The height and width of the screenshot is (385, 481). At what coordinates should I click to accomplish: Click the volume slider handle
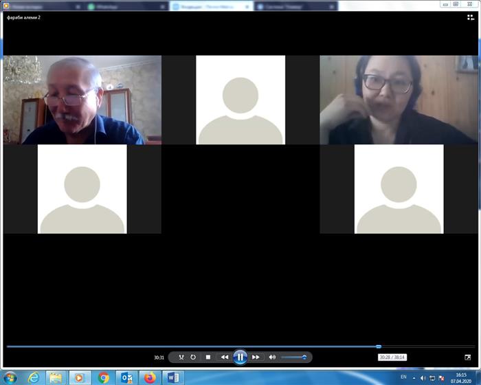click(304, 357)
